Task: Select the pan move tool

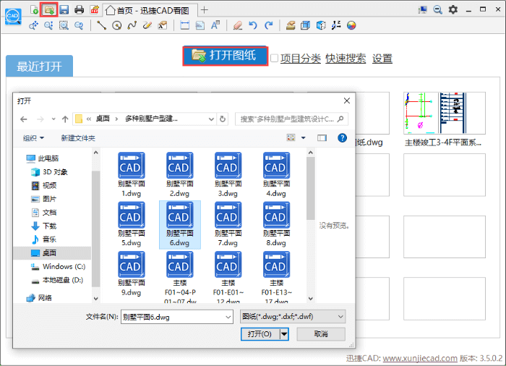Action: tap(33, 25)
